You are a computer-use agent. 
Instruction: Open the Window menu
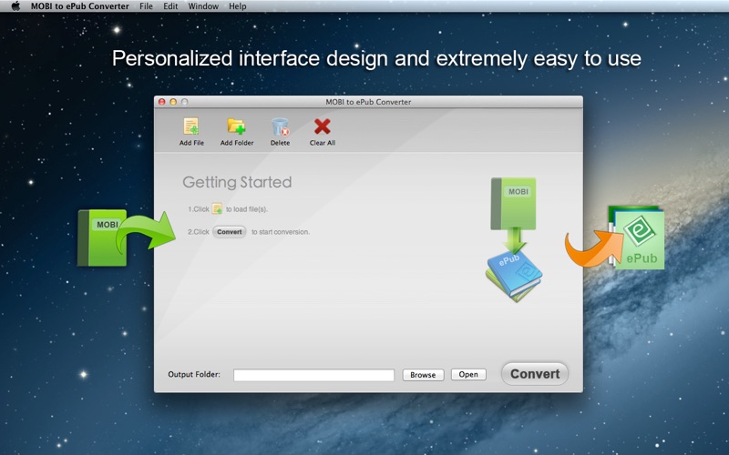coord(203,6)
